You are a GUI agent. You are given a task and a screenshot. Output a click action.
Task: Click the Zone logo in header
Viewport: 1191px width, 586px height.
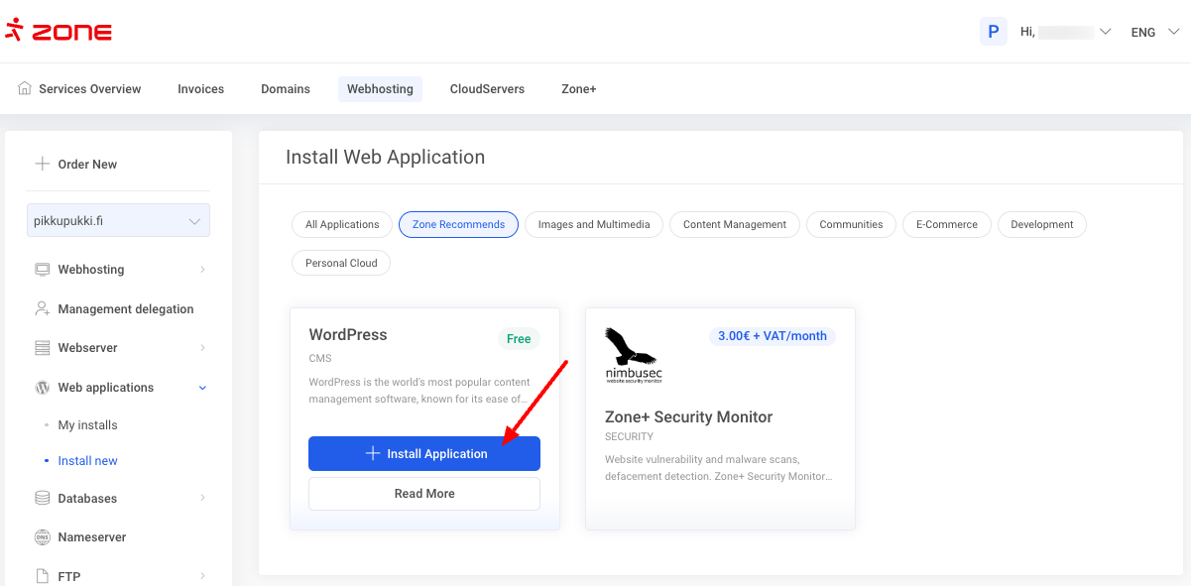coord(59,32)
